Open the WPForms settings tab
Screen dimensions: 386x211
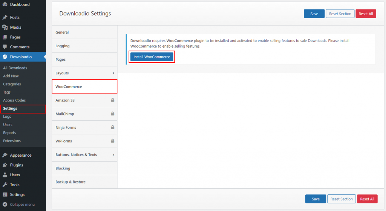pos(84,141)
